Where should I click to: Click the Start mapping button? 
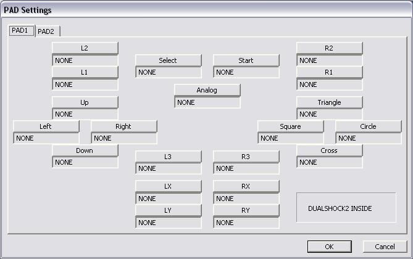point(246,60)
